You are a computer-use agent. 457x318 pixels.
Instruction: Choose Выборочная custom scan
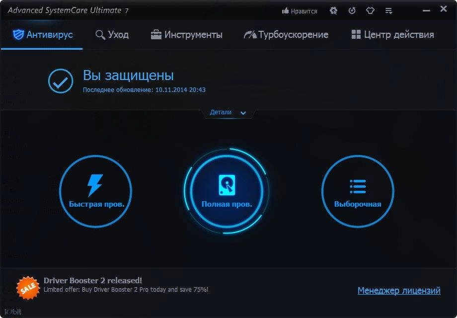pyautogui.click(x=358, y=191)
